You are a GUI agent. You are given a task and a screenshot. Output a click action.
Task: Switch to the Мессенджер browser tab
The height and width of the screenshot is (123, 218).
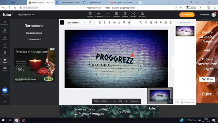click(x=95, y=2)
